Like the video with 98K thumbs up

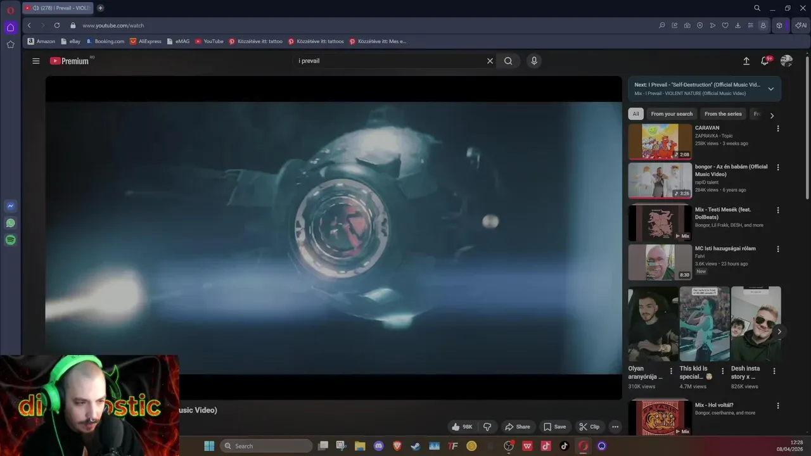click(462, 427)
